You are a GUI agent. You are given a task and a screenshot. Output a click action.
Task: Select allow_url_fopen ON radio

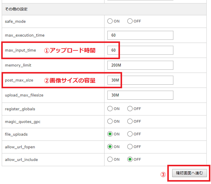point(110,146)
